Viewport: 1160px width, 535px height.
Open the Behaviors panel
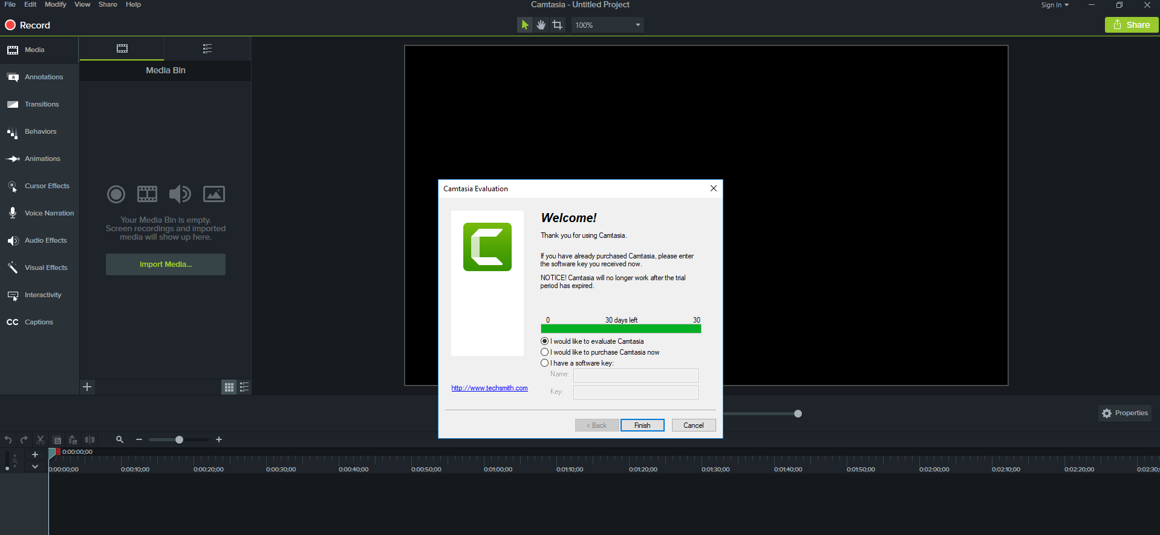(39, 131)
